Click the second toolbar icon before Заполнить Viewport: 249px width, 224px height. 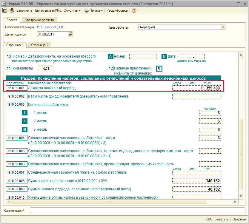[12, 10]
